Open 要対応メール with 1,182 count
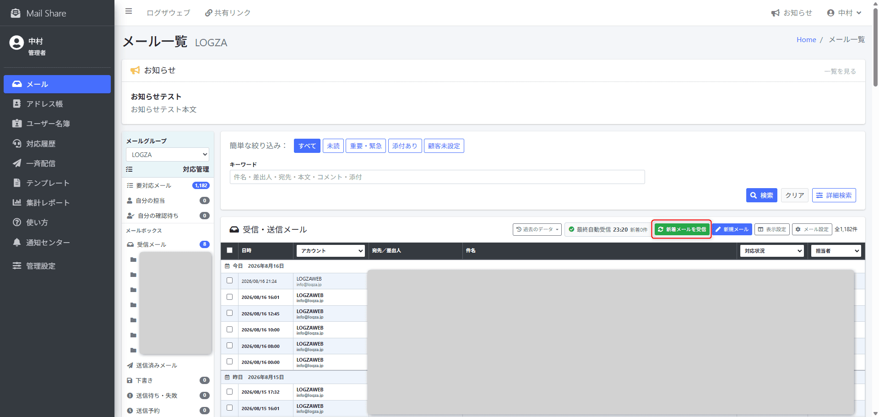Screen dimensions: 879x417 click(168, 185)
